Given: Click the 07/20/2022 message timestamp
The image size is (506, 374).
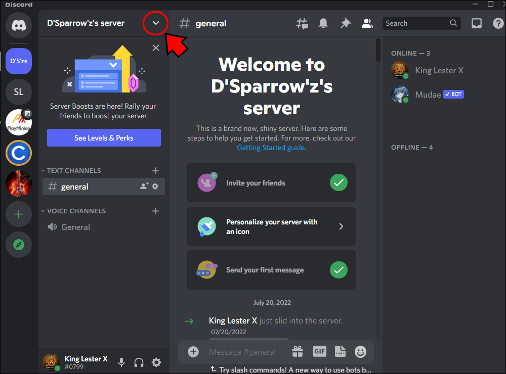Looking at the screenshot, I should click(229, 332).
